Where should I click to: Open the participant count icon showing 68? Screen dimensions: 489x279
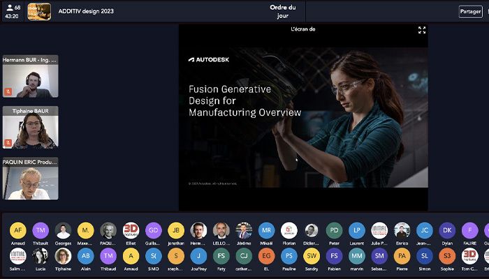13,8
